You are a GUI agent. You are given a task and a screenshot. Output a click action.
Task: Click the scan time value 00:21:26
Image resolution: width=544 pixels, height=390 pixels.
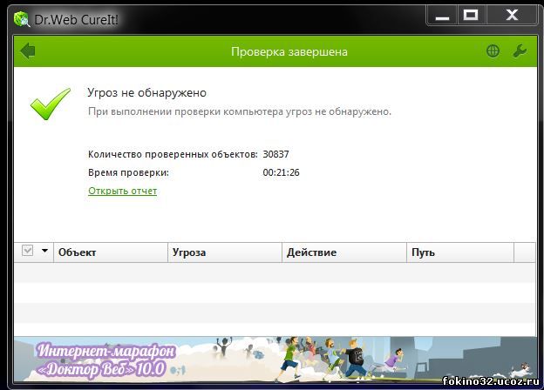[281, 172]
